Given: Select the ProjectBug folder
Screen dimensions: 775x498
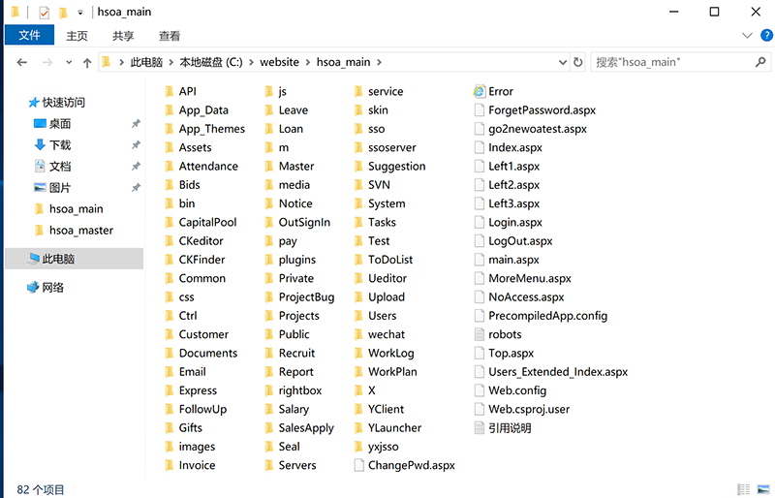Looking at the screenshot, I should (299, 297).
